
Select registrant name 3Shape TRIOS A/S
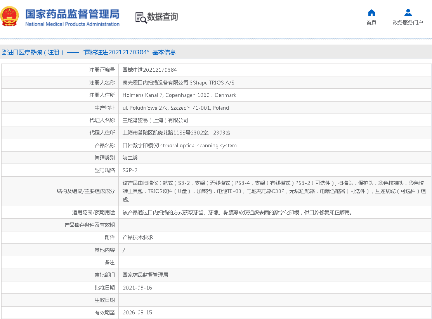pos(212,83)
